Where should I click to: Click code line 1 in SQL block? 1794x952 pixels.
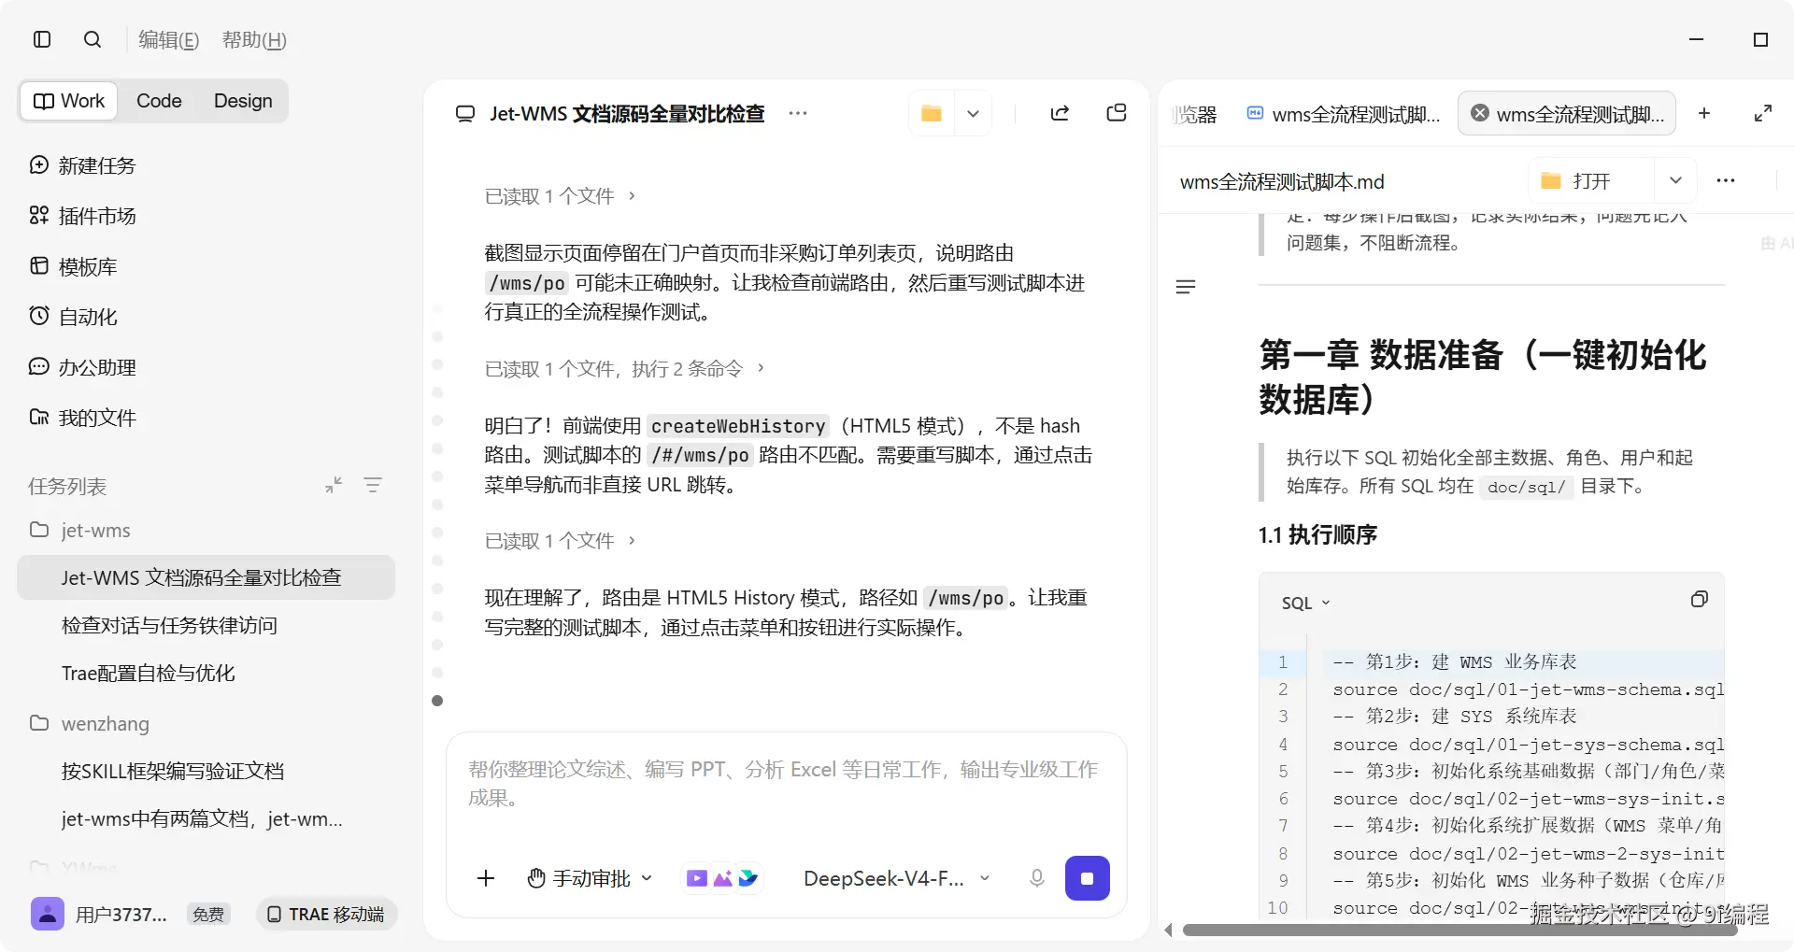tap(1490, 661)
